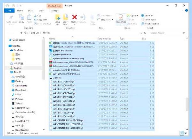The width and height of the screenshot is (192, 139).
Task: Switch to the Share tab
Action: [x=31, y=11]
